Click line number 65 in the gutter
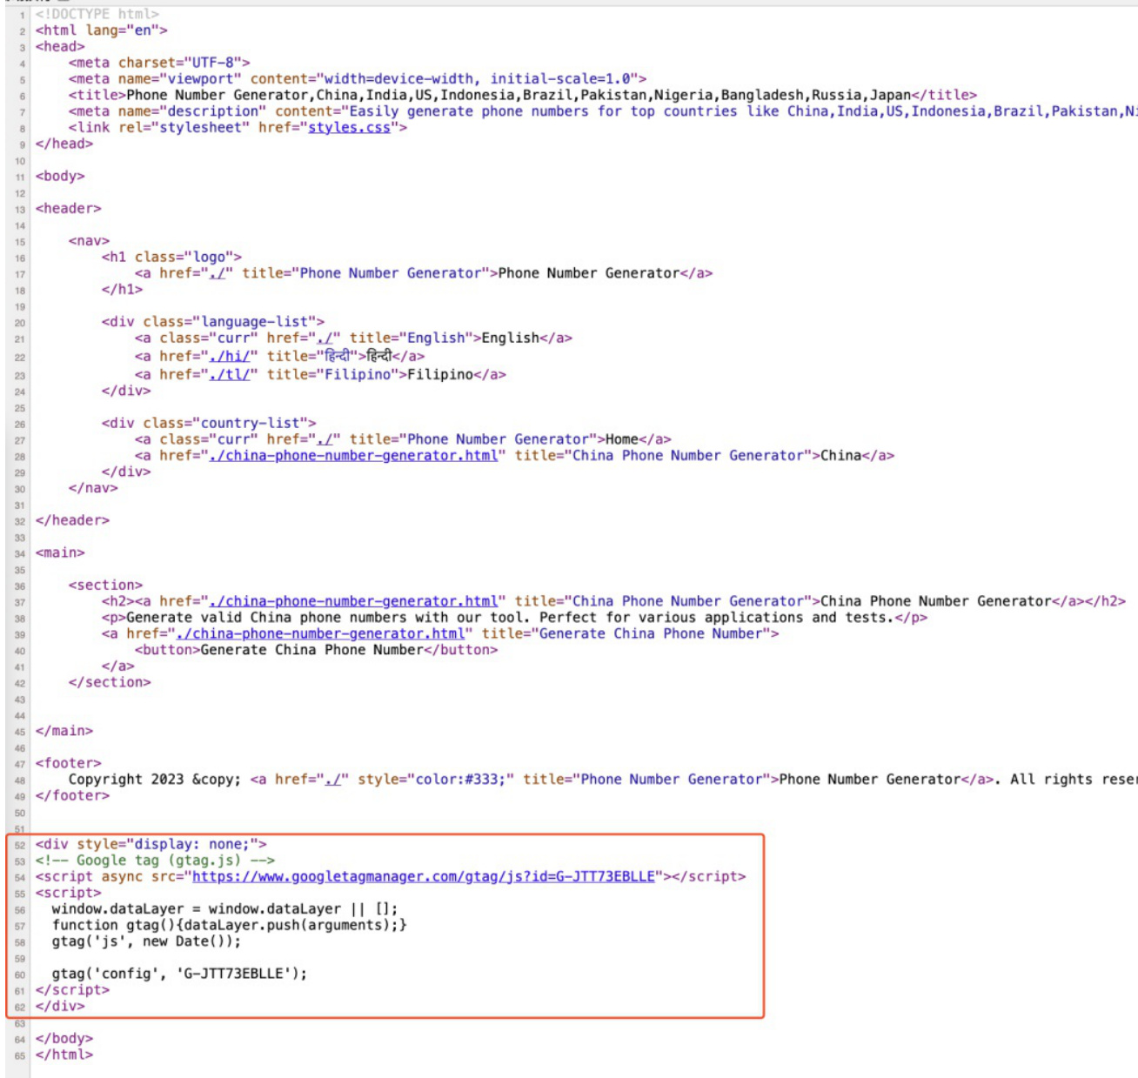The width and height of the screenshot is (1138, 1078). pos(19,1055)
